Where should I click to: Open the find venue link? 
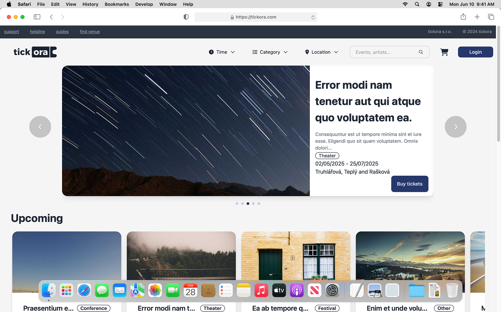(90, 32)
